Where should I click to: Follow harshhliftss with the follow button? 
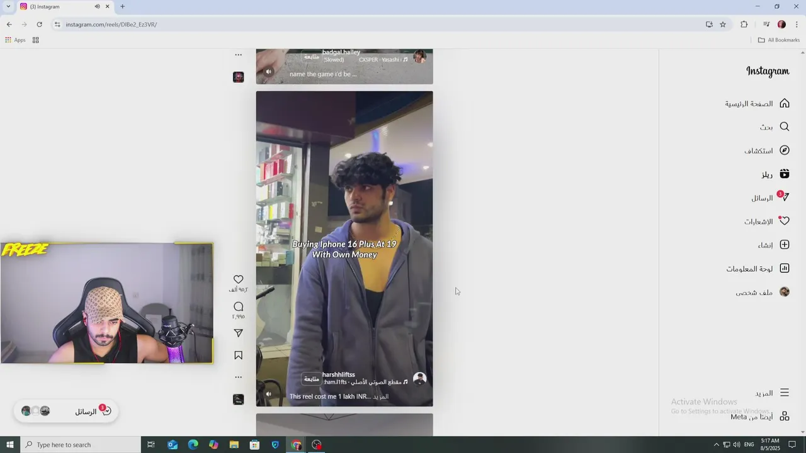(x=311, y=379)
